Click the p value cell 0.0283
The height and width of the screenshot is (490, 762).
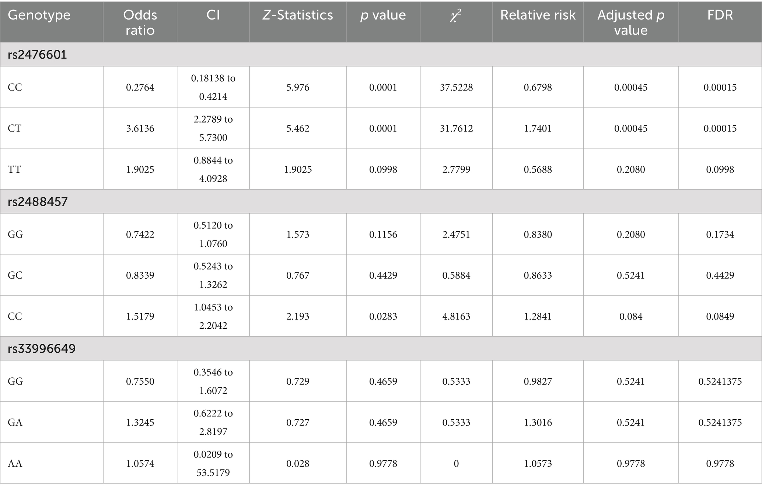tap(383, 316)
